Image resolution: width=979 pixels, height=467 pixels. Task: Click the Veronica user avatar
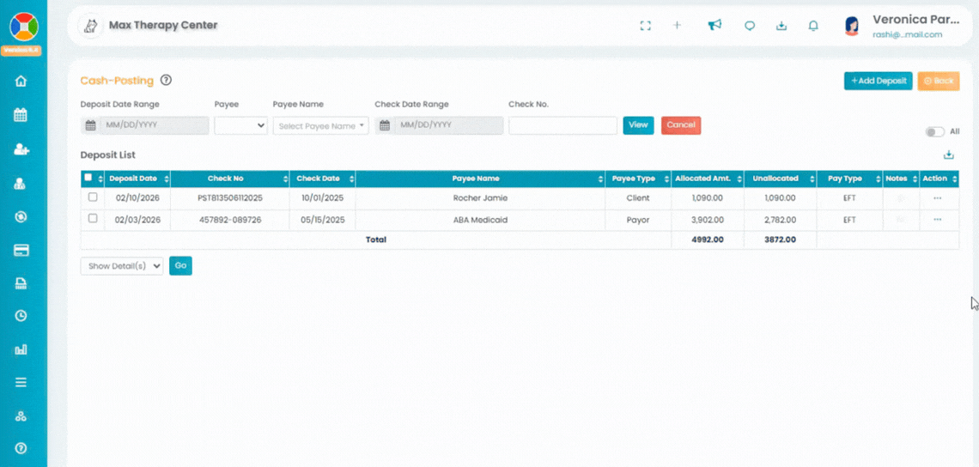pos(852,27)
